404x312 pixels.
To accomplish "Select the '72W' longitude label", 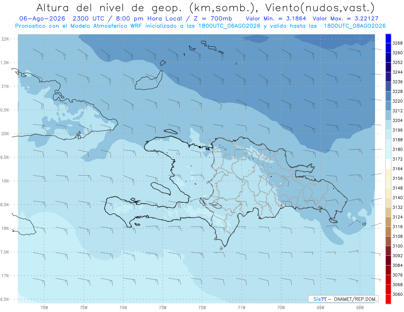I will (x=202, y=307).
